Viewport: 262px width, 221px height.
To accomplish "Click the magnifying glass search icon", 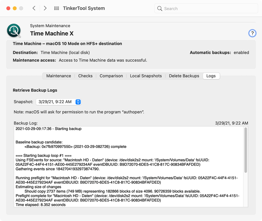I will coord(160,9).
